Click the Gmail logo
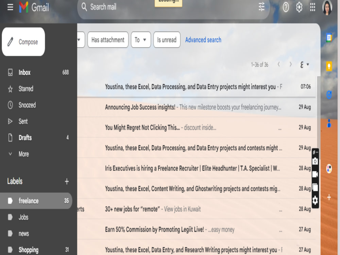340x255 pixels. (34, 7)
